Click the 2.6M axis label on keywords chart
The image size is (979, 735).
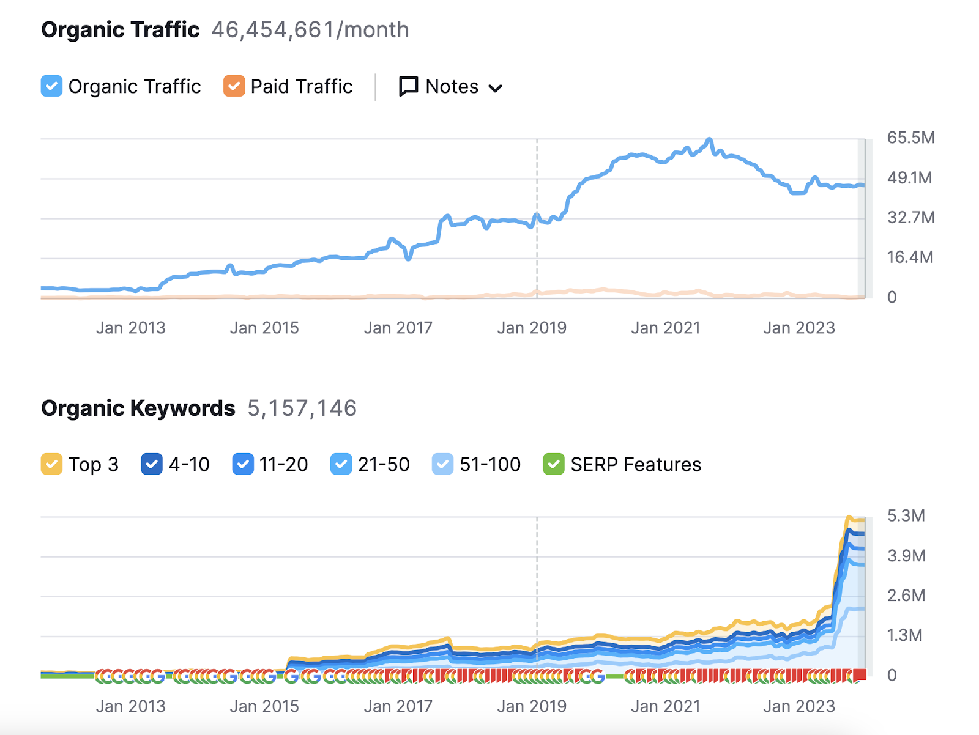click(x=906, y=596)
